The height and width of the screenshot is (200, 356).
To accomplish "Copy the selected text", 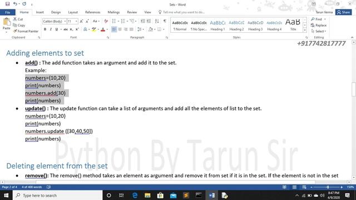I will pos(19,25).
